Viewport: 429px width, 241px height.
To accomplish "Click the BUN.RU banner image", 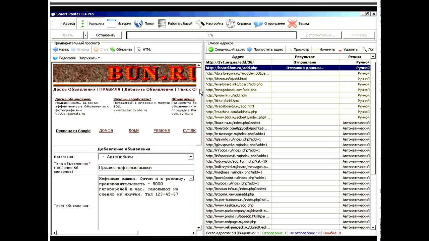I will [x=125, y=73].
